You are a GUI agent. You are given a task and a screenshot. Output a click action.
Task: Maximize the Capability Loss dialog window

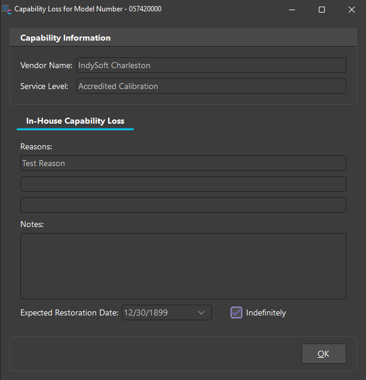coord(322,10)
